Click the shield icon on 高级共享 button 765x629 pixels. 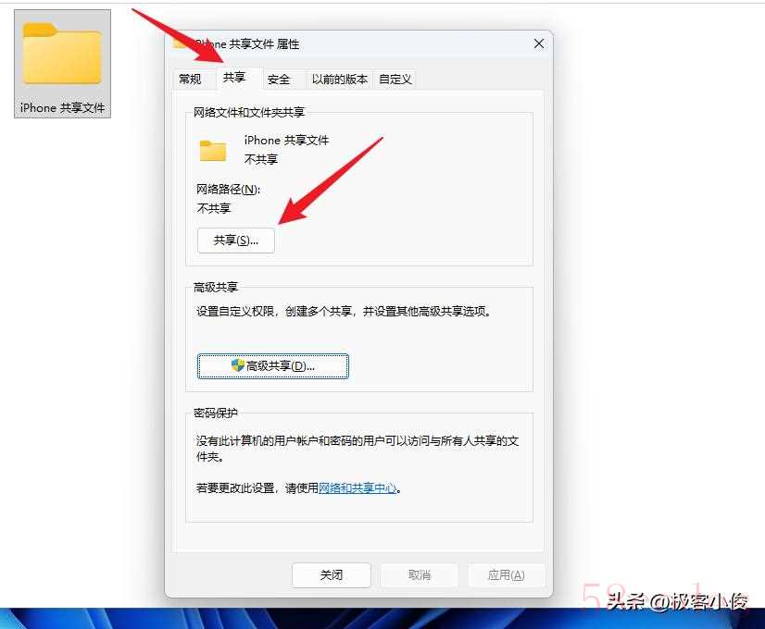238,365
